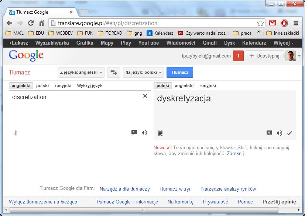Open Tłumacz witryn link

(175, 189)
